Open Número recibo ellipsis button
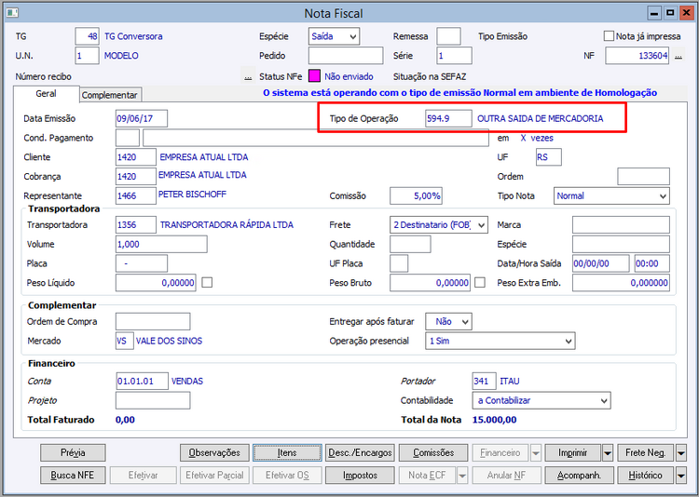 coord(248,76)
